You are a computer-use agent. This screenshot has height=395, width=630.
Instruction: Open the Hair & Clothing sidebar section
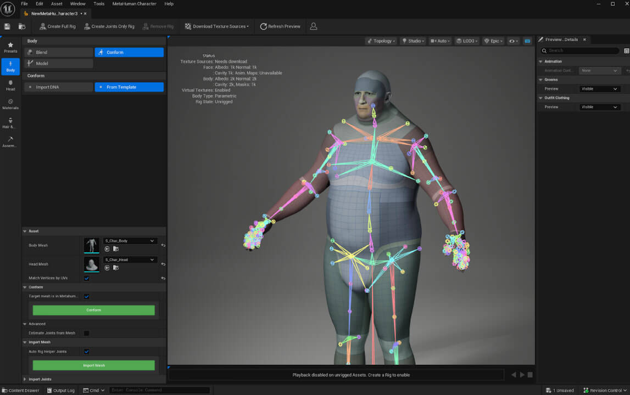click(10, 123)
